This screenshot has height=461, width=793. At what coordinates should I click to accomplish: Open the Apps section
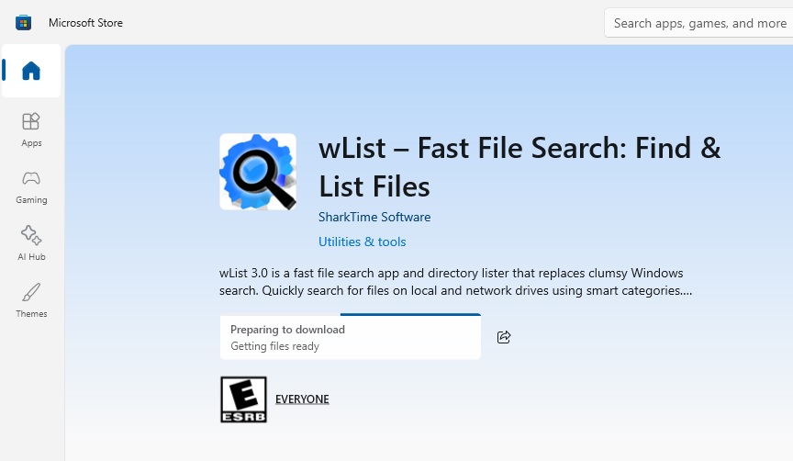click(x=31, y=129)
